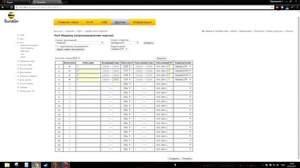
Task: Open rule 5 protocol dropdown
Action: tap(127, 84)
